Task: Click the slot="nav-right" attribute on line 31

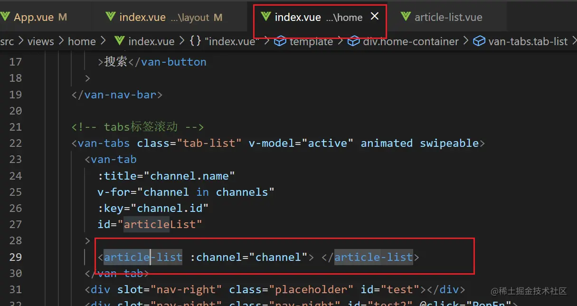Action: [170, 289]
